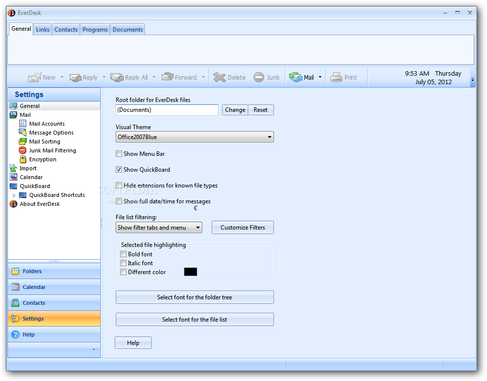Click the Calendar navigation pane icon
The image size is (487, 381).
tap(15, 287)
